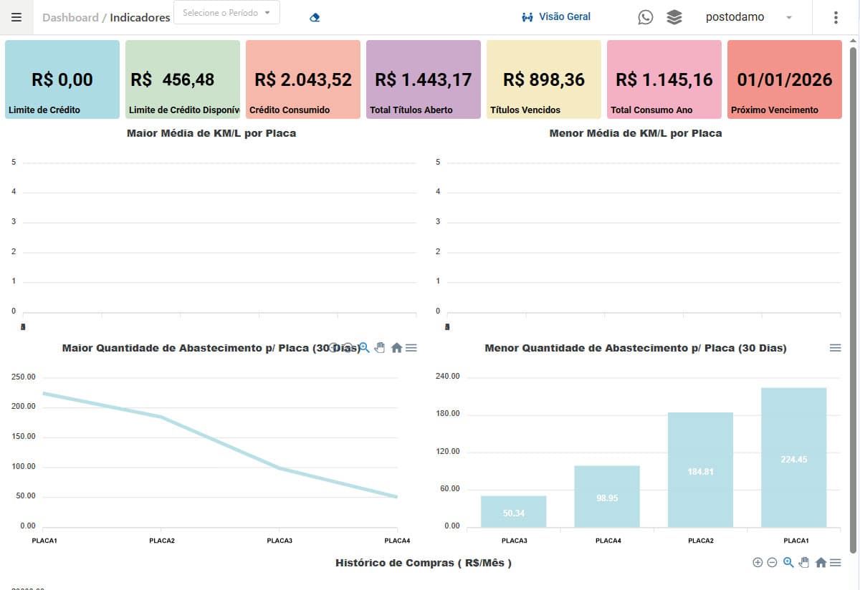Open the 'Selecione o Período' dropdown
This screenshot has height=590, width=860.
(x=226, y=12)
